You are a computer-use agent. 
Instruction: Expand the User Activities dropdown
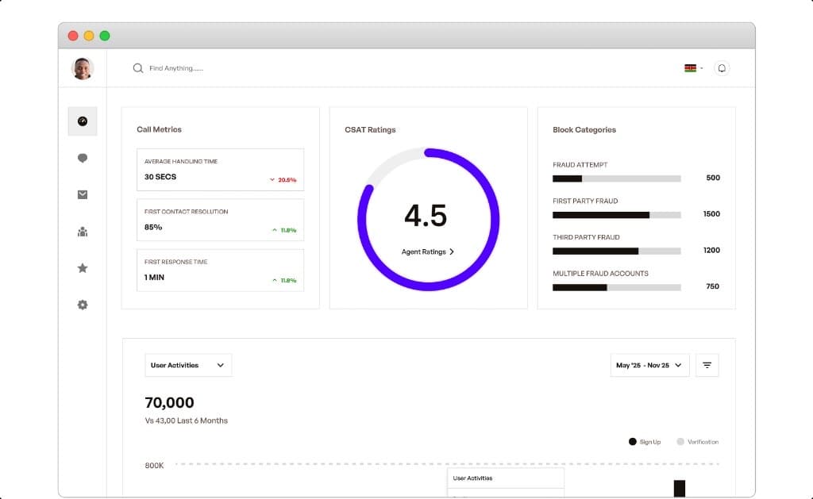pos(188,365)
